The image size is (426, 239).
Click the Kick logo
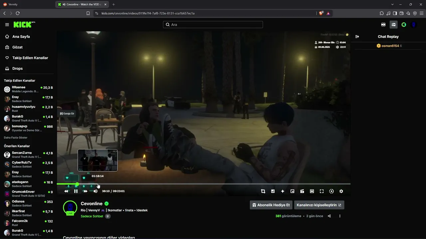click(x=24, y=25)
